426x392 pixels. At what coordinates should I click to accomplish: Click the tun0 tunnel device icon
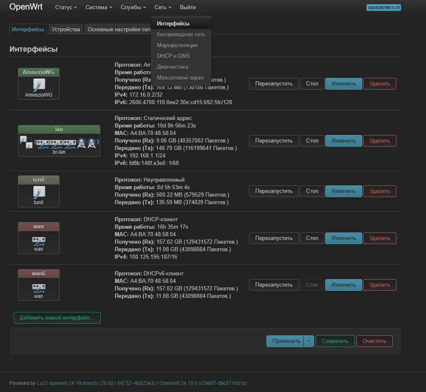pos(39,192)
